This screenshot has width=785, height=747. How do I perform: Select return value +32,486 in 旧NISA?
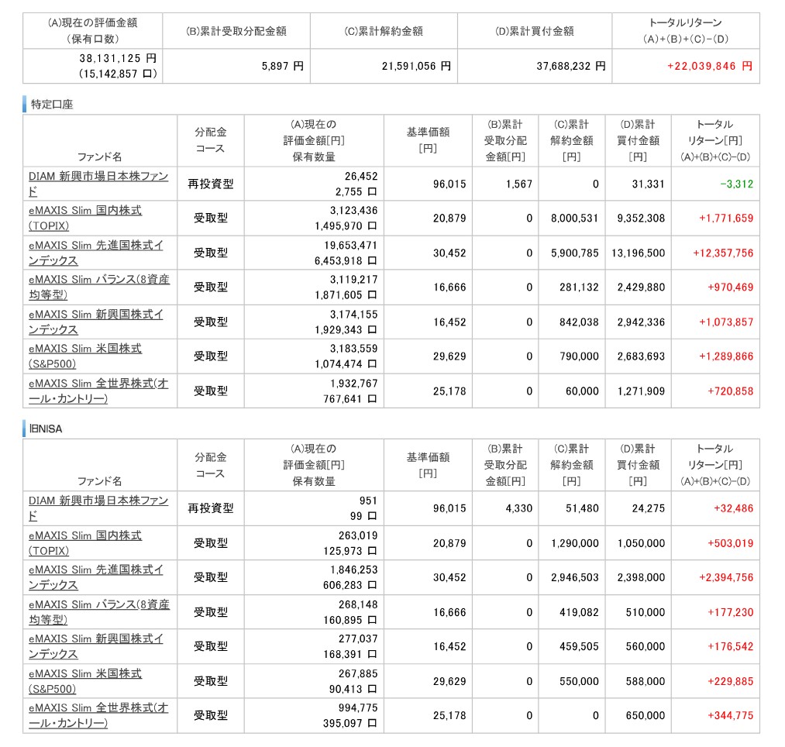click(733, 508)
